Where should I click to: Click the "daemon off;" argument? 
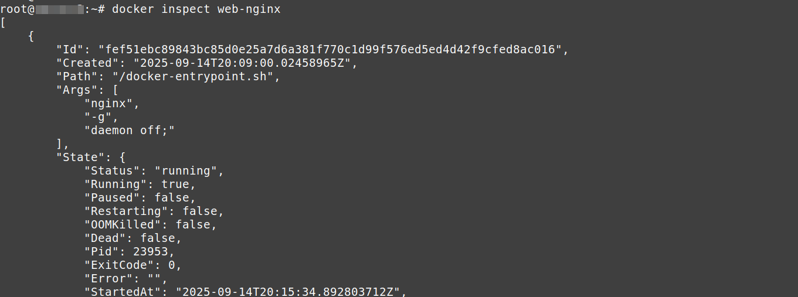[130, 130]
